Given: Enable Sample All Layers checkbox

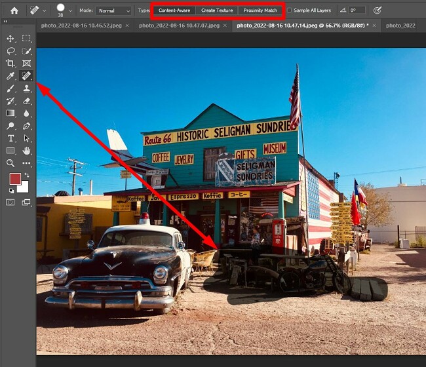Looking at the screenshot, I should (x=289, y=10).
